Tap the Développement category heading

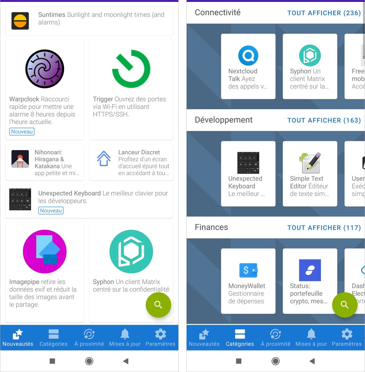pyautogui.click(x=224, y=120)
